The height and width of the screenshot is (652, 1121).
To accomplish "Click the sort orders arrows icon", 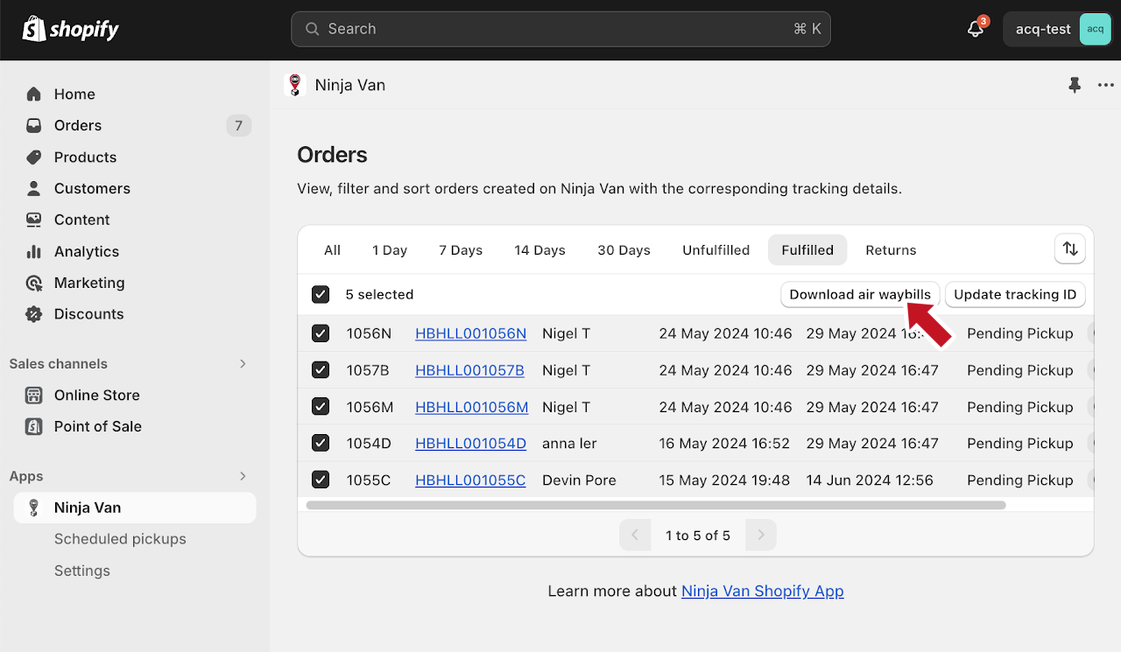I will pos(1069,249).
